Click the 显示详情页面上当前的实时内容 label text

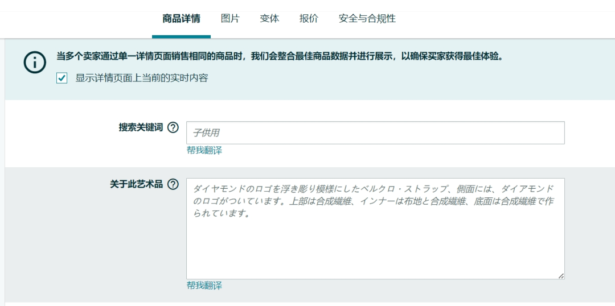[142, 78]
